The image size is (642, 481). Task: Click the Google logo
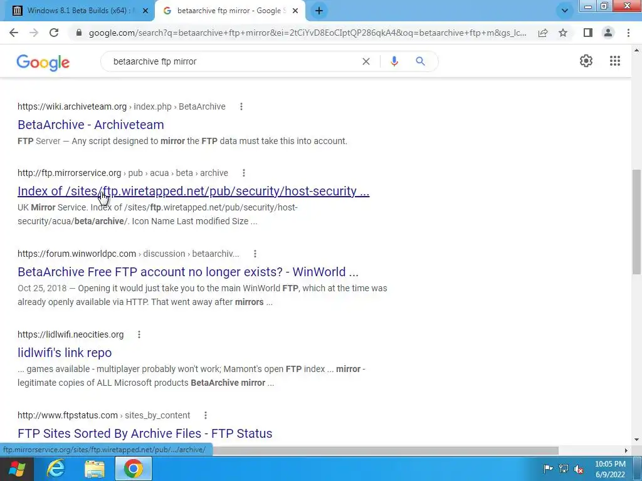(43, 62)
